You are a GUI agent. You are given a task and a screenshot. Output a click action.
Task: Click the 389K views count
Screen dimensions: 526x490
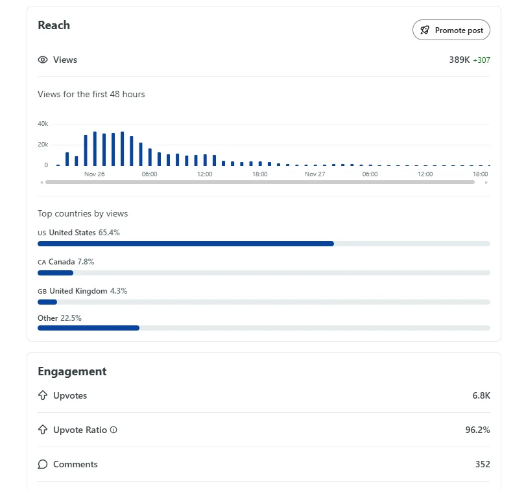[x=459, y=60]
